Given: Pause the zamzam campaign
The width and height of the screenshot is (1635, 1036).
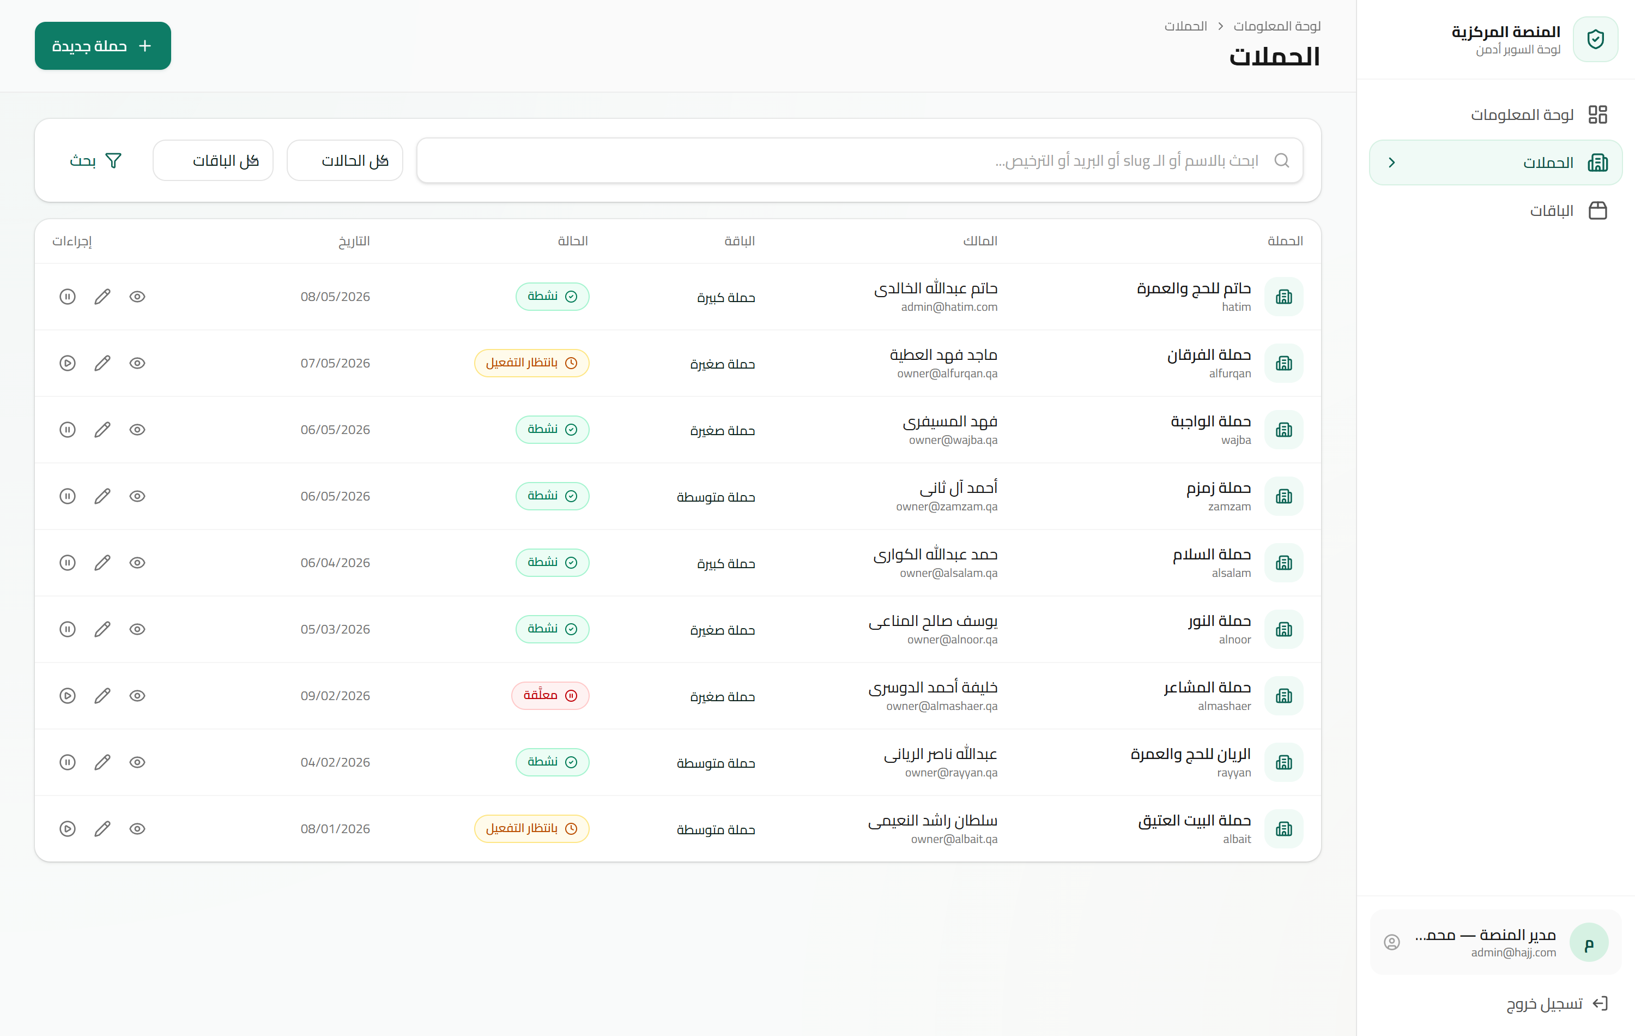Looking at the screenshot, I should pos(67,497).
